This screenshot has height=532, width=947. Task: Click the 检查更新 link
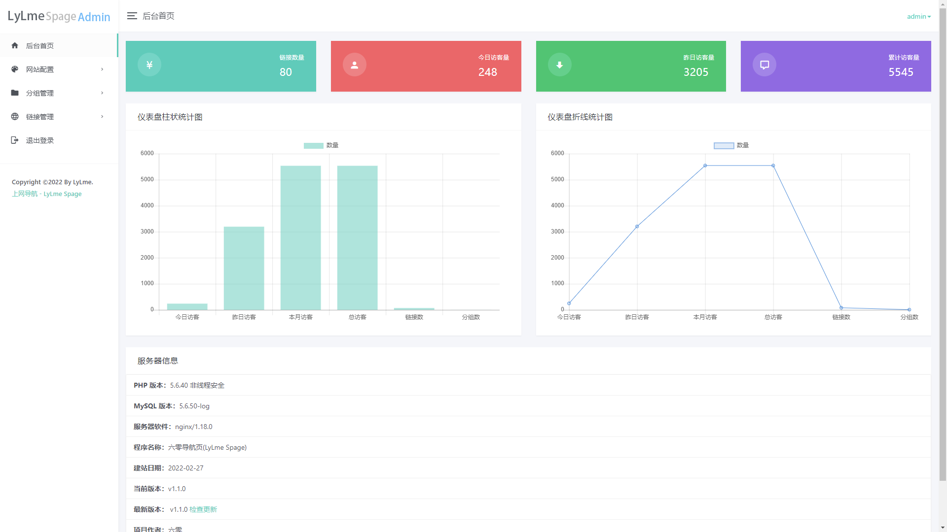[x=203, y=509]
